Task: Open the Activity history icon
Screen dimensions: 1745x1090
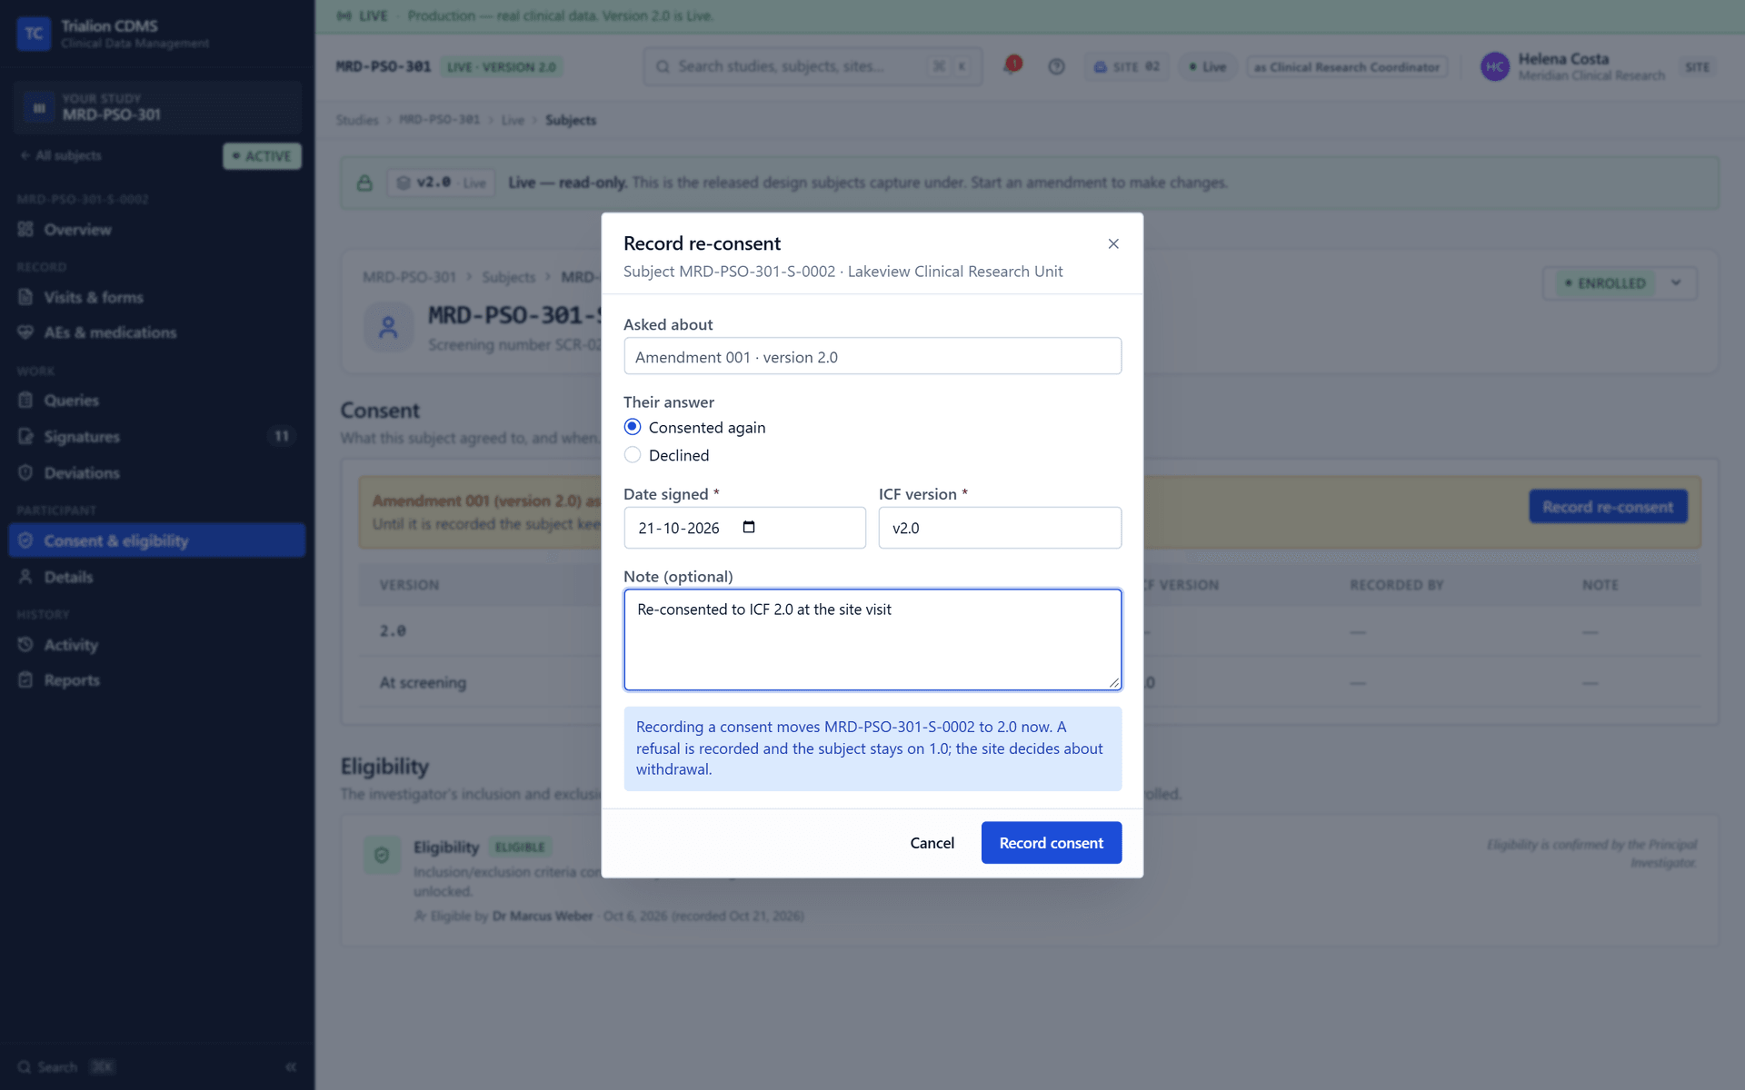Action: pos(25,644)
